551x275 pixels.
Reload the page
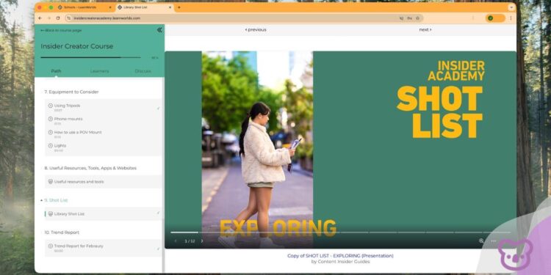pyautogui.click(x=58, y=18)
